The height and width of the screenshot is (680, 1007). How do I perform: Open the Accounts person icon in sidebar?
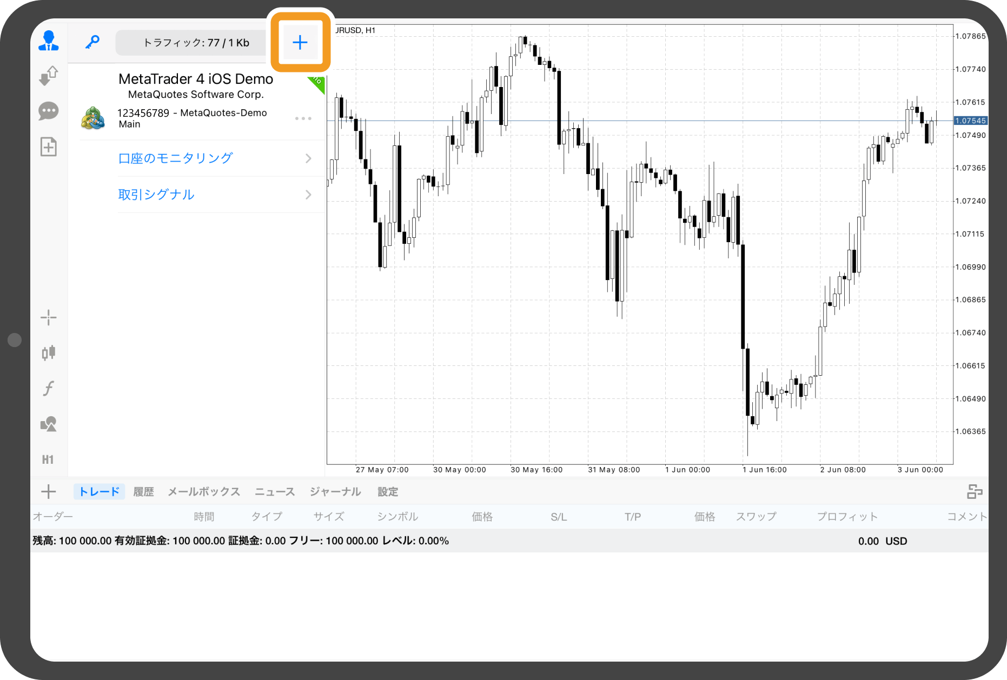click(x=49, y=41)
